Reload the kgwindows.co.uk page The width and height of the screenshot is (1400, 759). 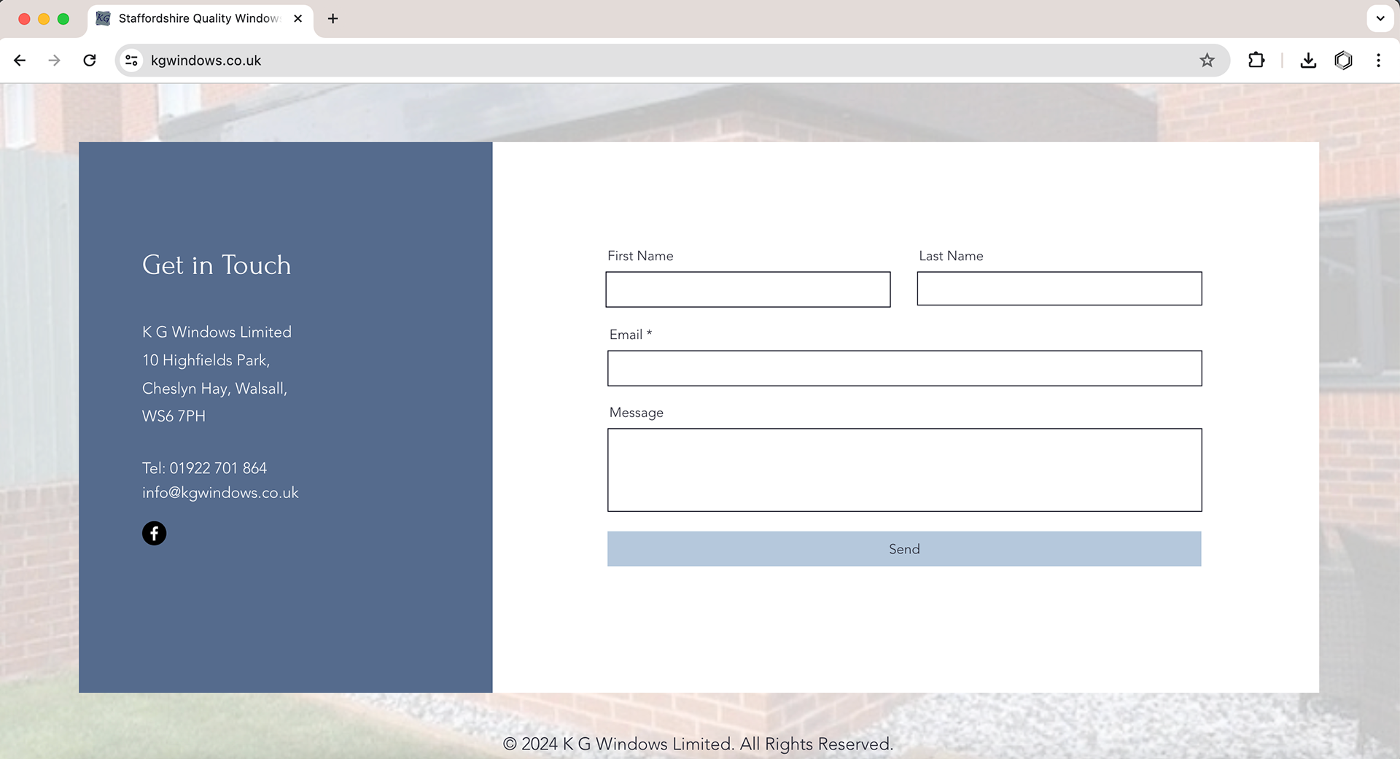[x=90, y=61]
